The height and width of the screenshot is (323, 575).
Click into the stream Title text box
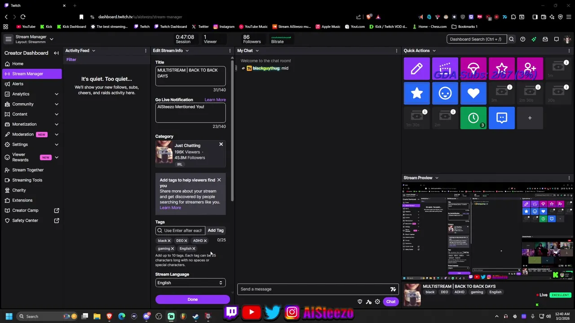click(x=190, y=76)
